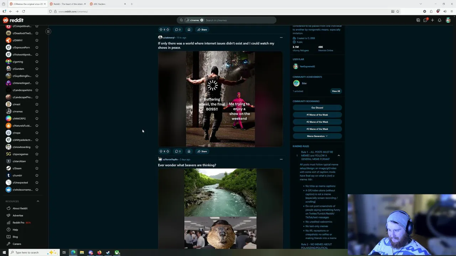Viewport: 456px width, 256px height.
Task: Click View All achievements button
Action: tap(336, 91)
